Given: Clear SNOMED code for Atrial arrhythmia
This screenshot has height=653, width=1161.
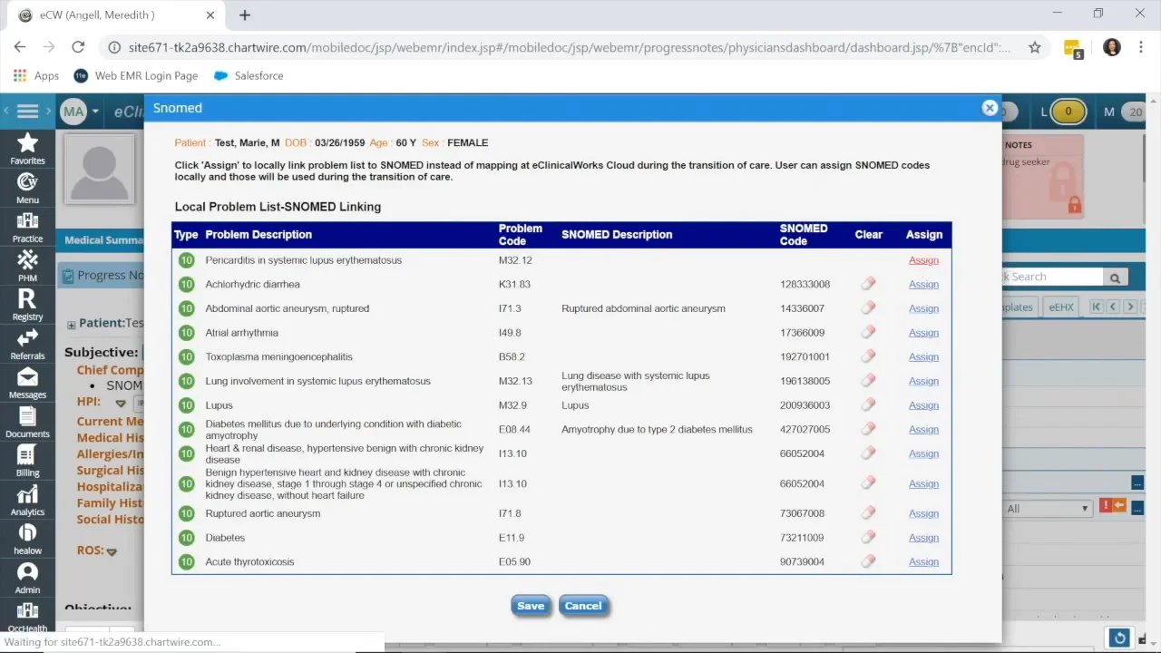Looking at the screenshot, I should [x=868, y=333].
